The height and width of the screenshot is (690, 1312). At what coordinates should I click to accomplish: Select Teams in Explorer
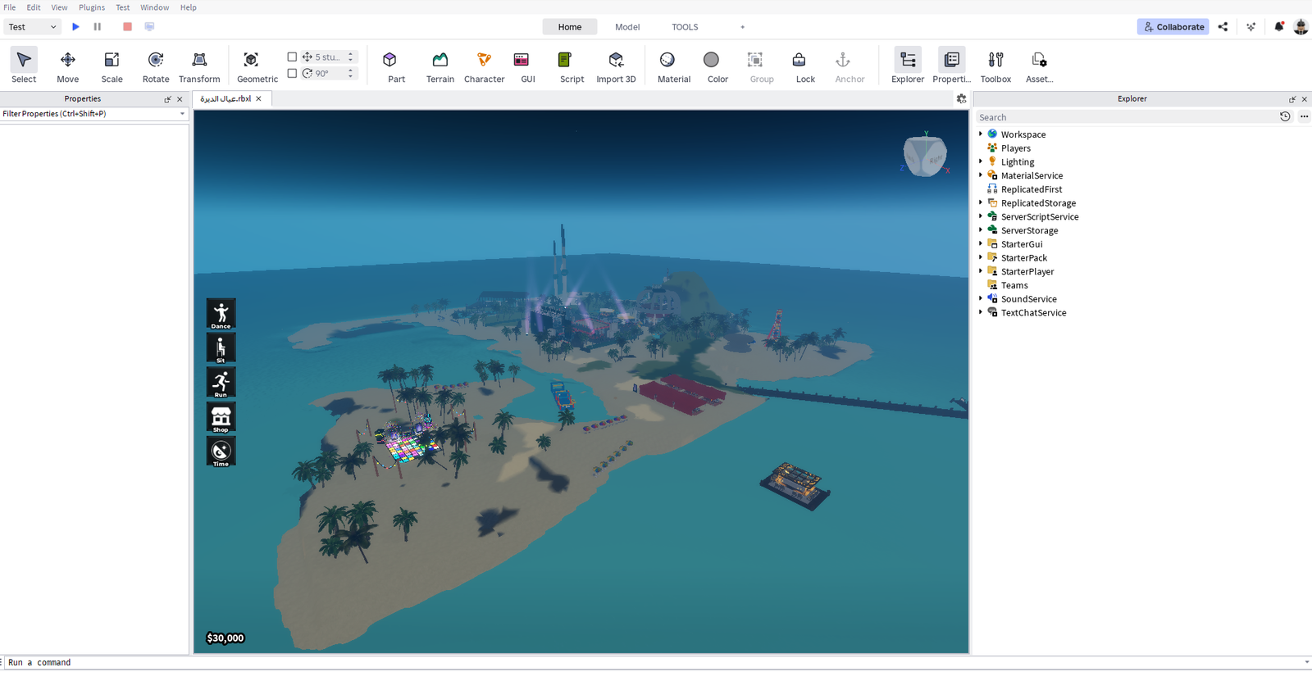(x=1014, y=285)
